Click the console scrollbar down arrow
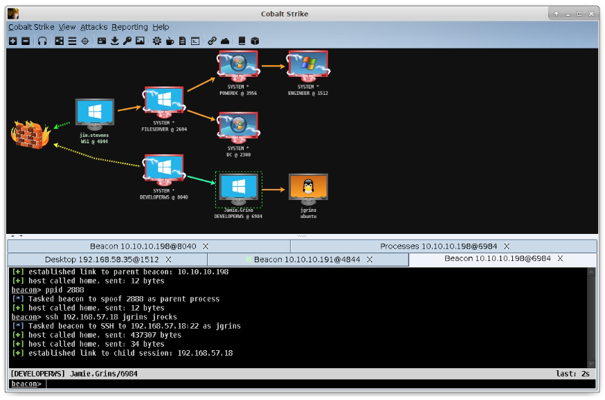Image resolution: width=605 pixels, height=400 pixels. (x=591, y=364)
